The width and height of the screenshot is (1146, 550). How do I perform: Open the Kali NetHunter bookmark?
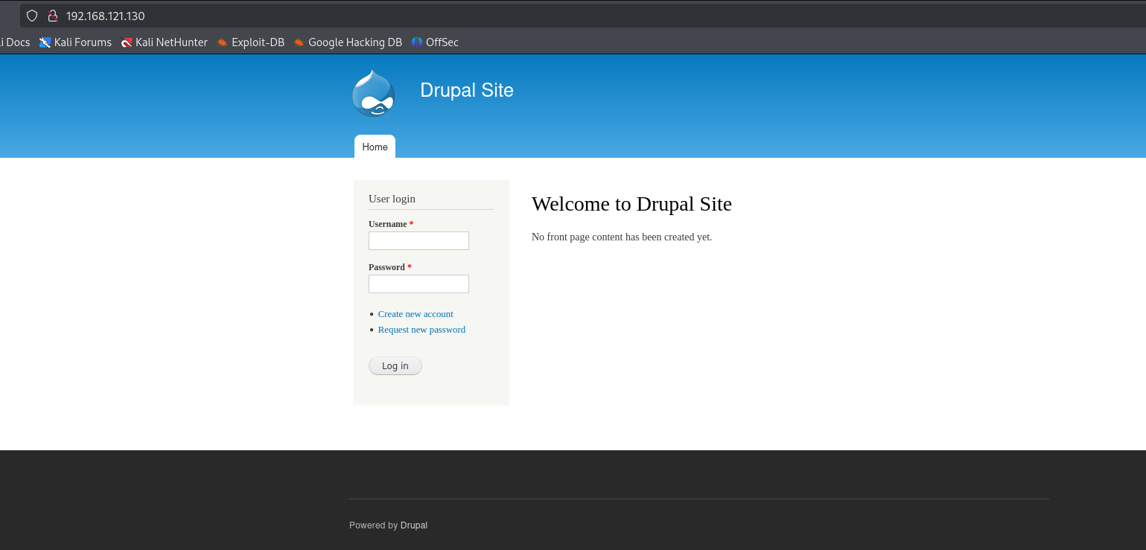[164, 42]
